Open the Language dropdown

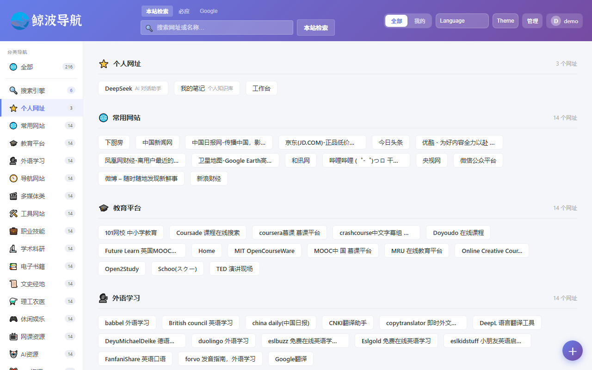pos(462,21)
